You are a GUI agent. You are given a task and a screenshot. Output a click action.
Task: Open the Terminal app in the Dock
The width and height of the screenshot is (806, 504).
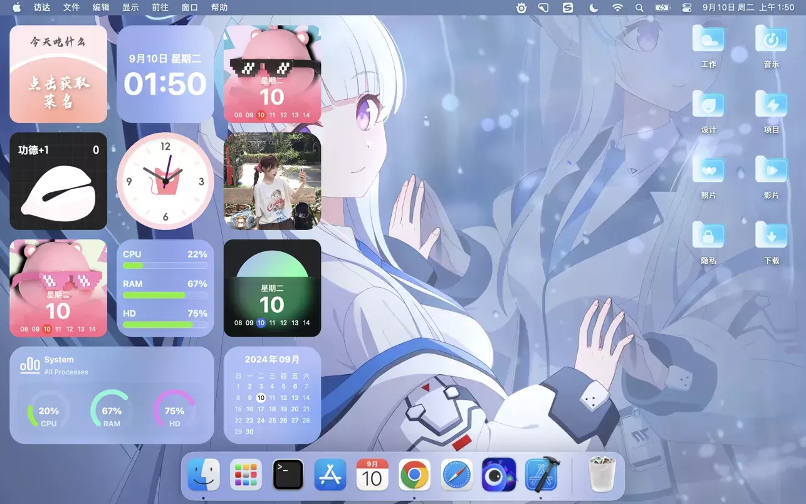tap(288, 475)
